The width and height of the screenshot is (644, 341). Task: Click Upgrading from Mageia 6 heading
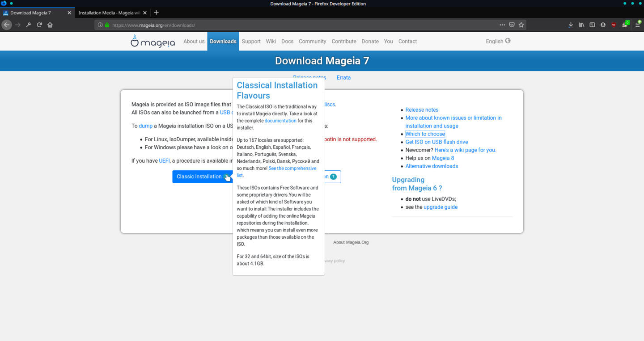pyautogui.click(x=417, y=184)
